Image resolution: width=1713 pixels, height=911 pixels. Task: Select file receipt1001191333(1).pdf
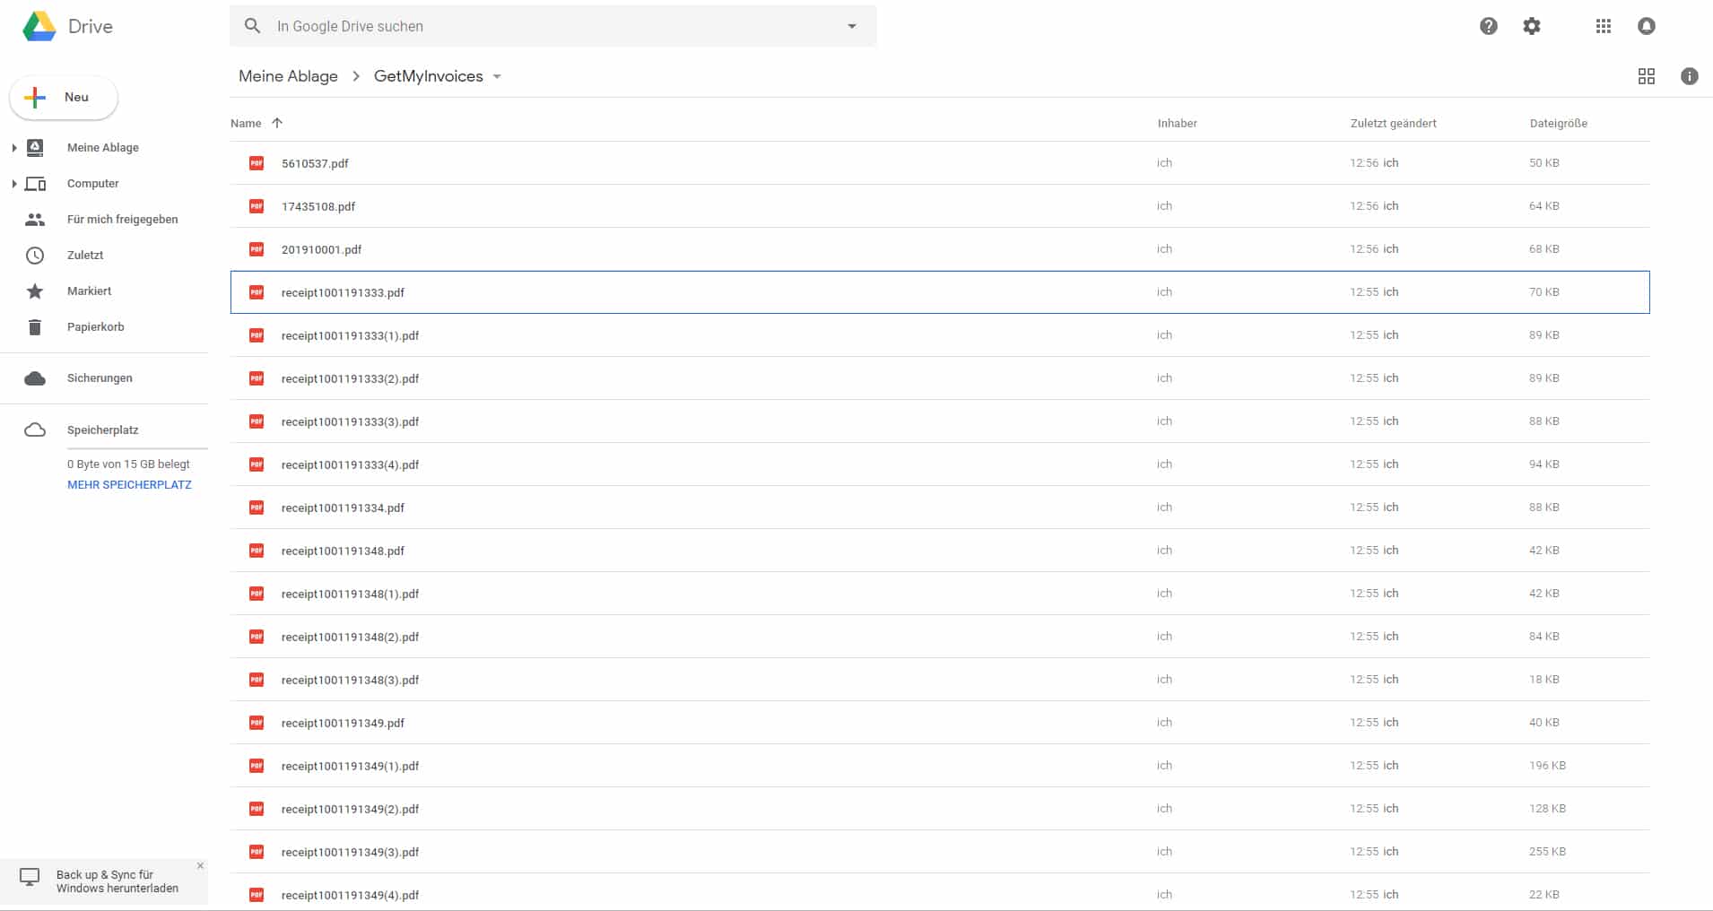[940, 335]
